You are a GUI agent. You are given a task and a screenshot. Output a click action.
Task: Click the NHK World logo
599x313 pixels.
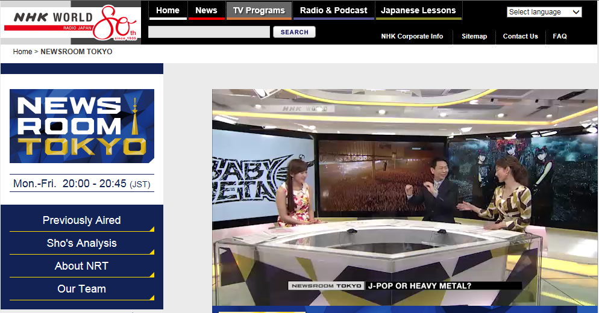71,22
